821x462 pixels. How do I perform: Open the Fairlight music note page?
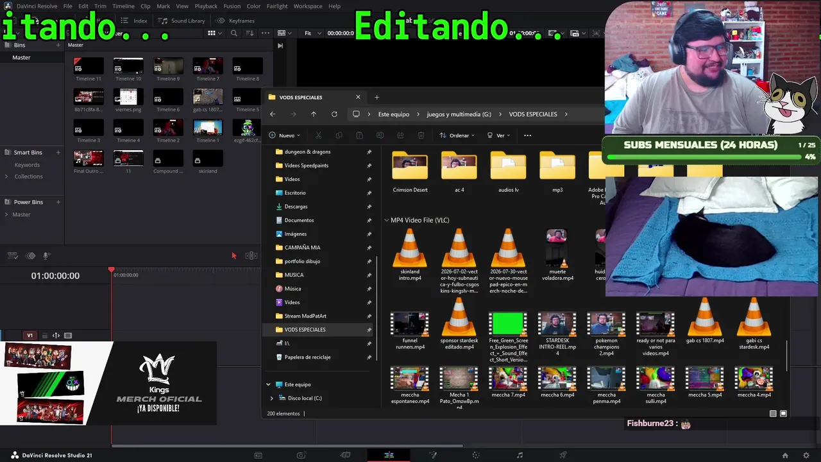520,456
